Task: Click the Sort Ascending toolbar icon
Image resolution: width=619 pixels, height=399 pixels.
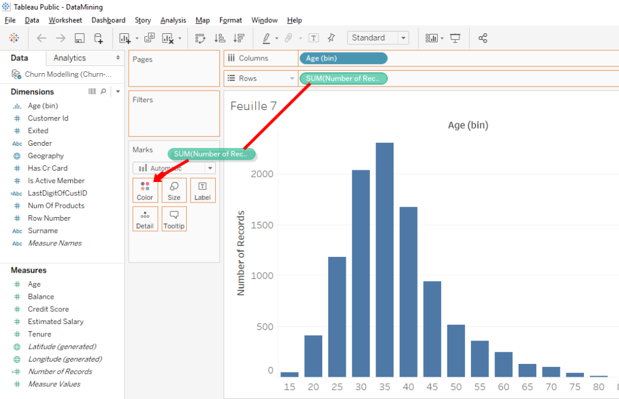Action: click(x=219, y=37)
